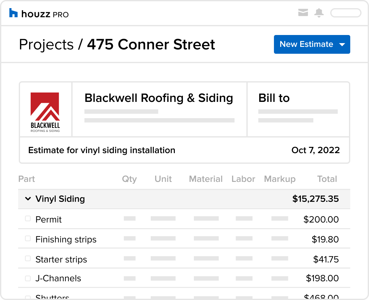Check the J-Channels row checkbox
This screenshot has width=369, height=300.
pos(28,278)
